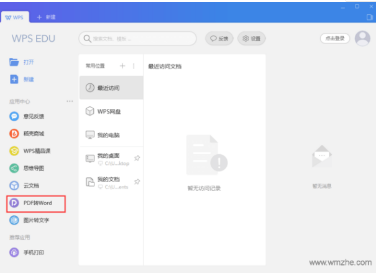
Task: Add a common location with plus icon
Action: click(122, 66)
